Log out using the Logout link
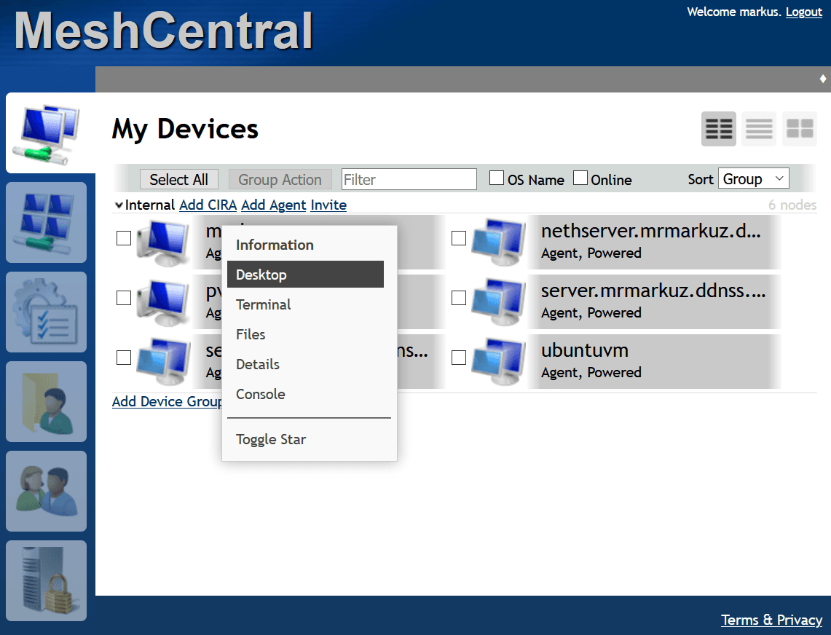831x635 pixels. (803, 12)
